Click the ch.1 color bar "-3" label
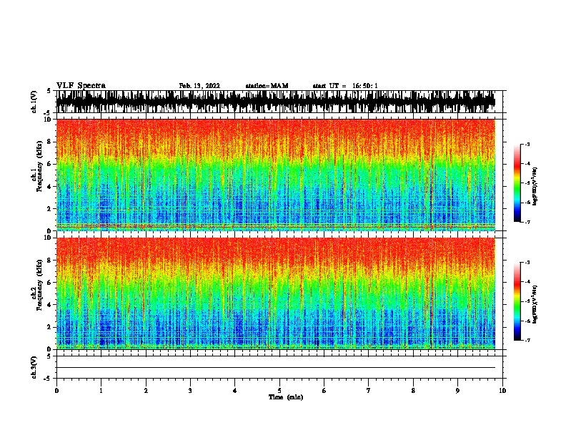Image resolution: width=566 pixels, height=438 pixels. [527, 145]
